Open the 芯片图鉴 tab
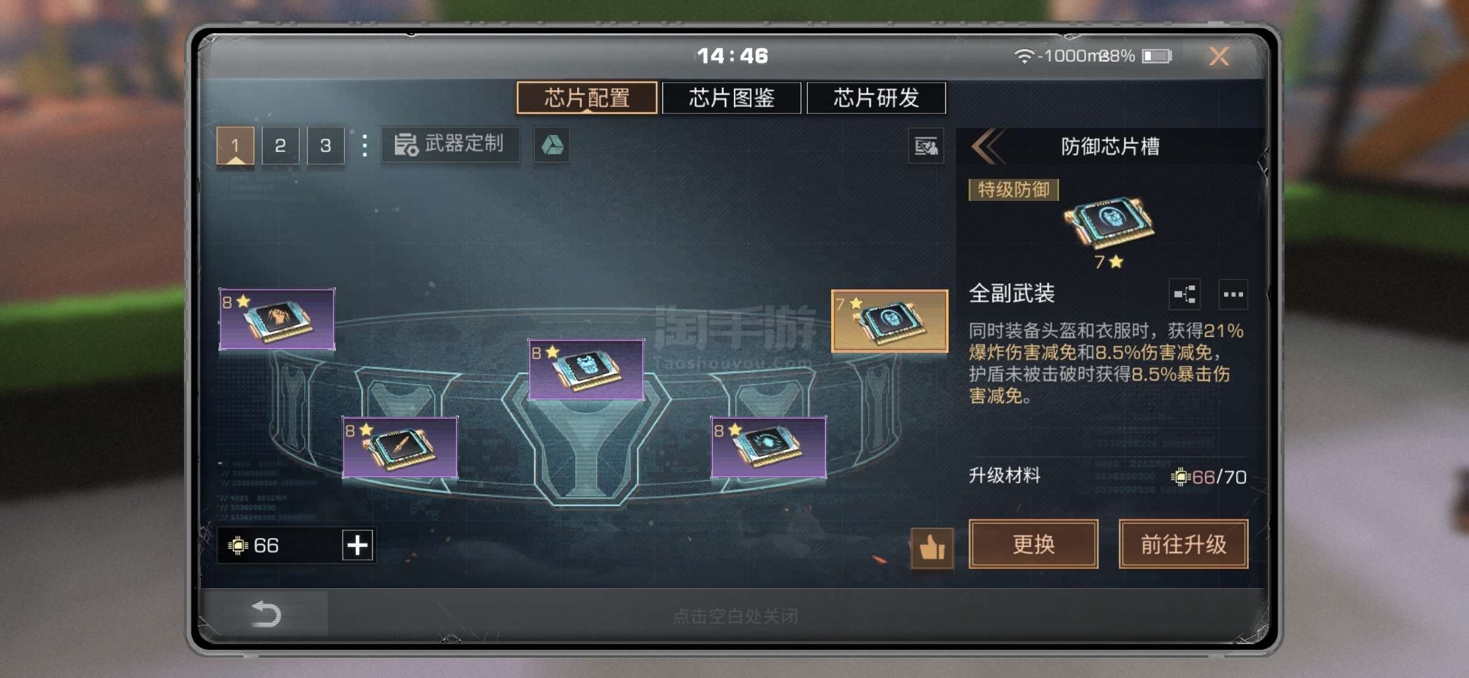The height and width of the screenshot is (678, 1469). coord(731,98)
